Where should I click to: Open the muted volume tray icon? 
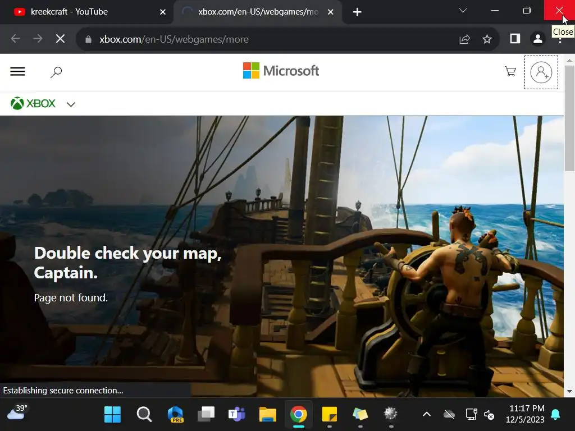point(489,415)
